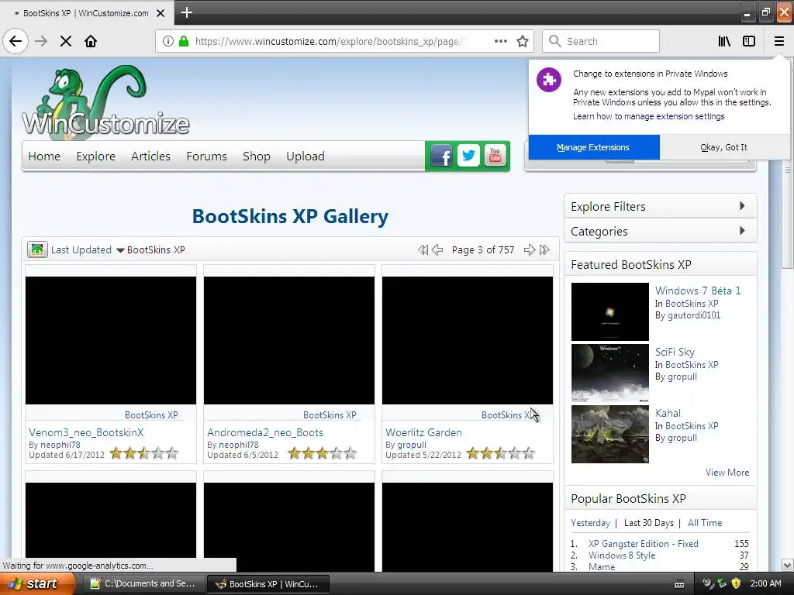794x595 pixels.
Task: Click the green padlock security icon
Action: (x=185, y=41)
